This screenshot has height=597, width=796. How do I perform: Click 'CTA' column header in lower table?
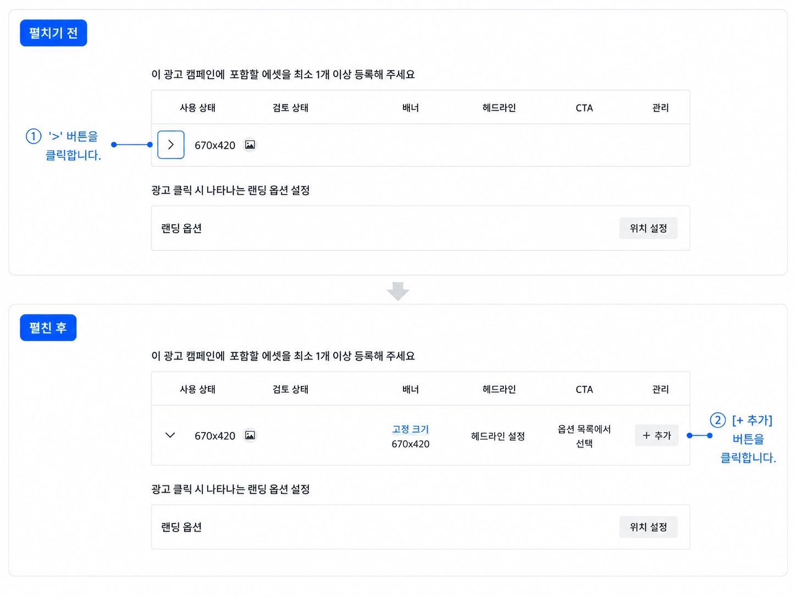click(x=584, y=389)
